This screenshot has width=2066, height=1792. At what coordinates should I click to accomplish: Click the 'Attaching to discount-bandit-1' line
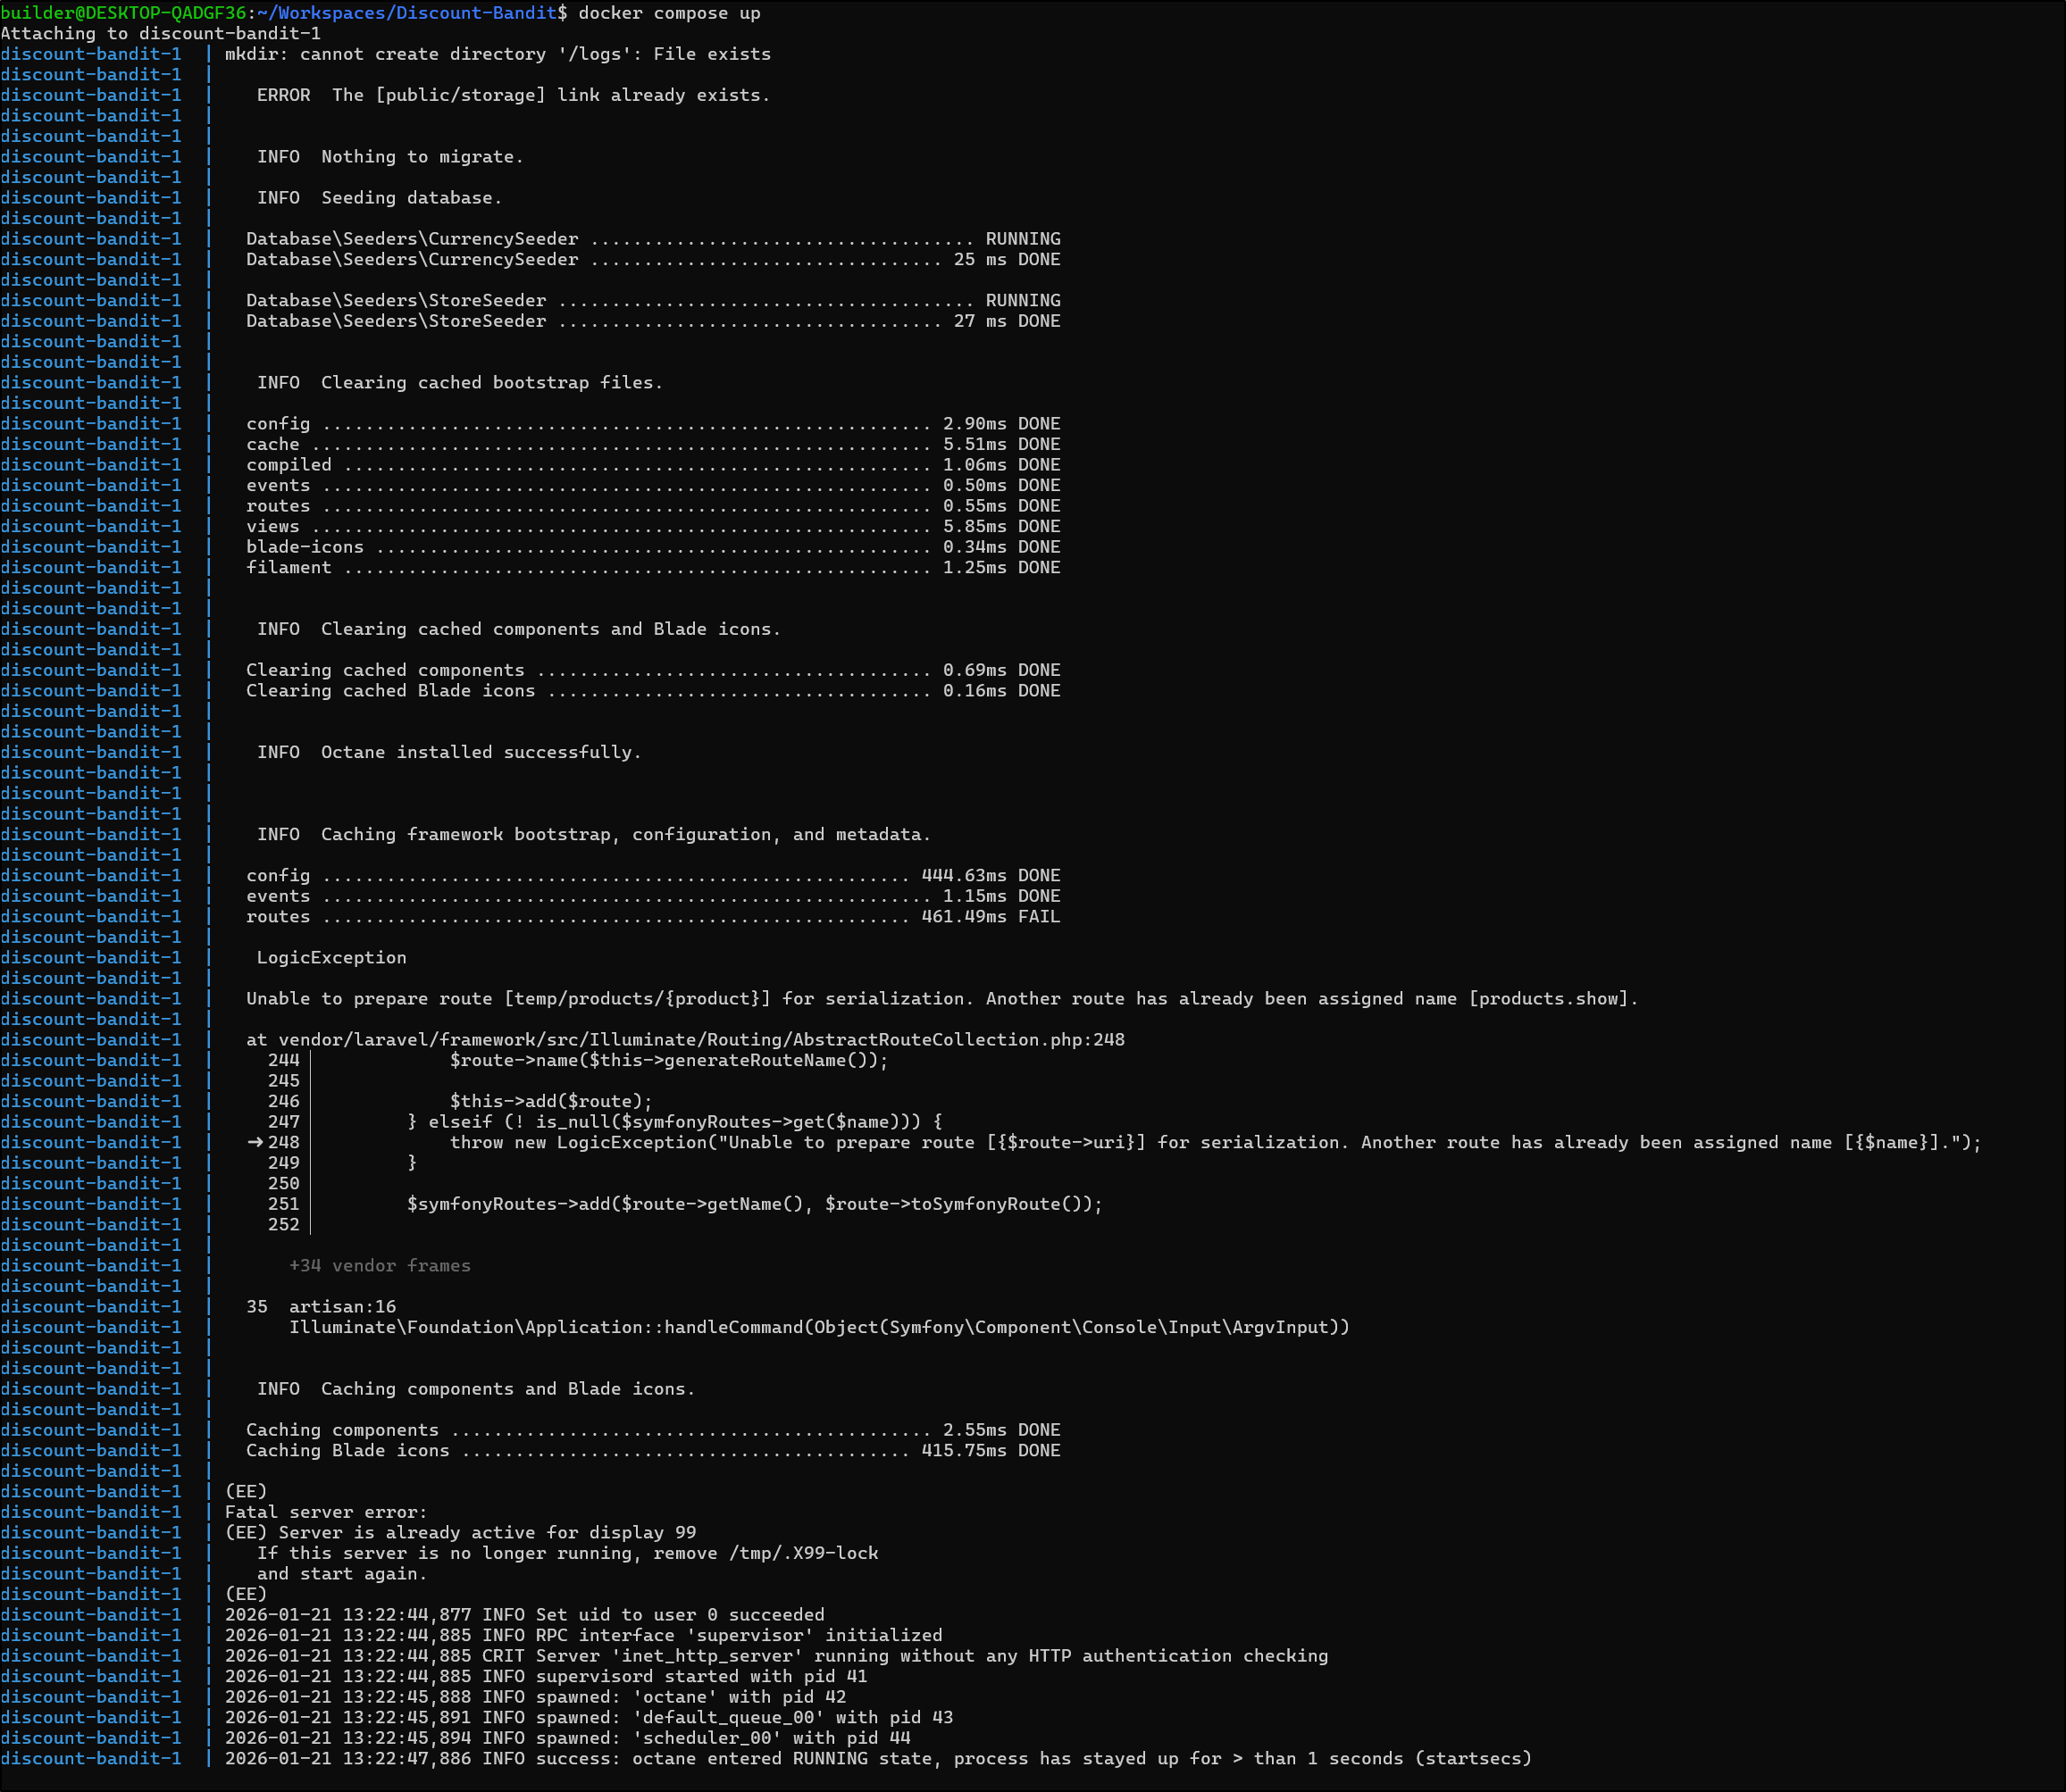pos(160,33)
